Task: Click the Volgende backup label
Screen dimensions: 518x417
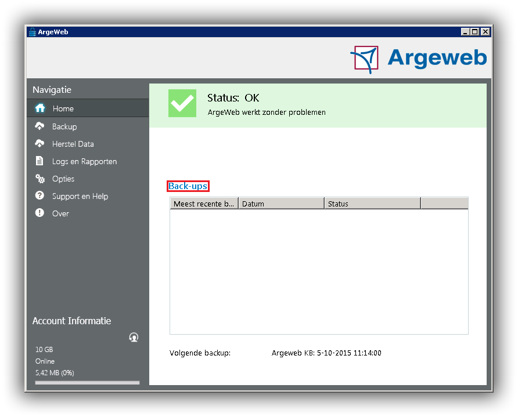Action: coord(200,353)
